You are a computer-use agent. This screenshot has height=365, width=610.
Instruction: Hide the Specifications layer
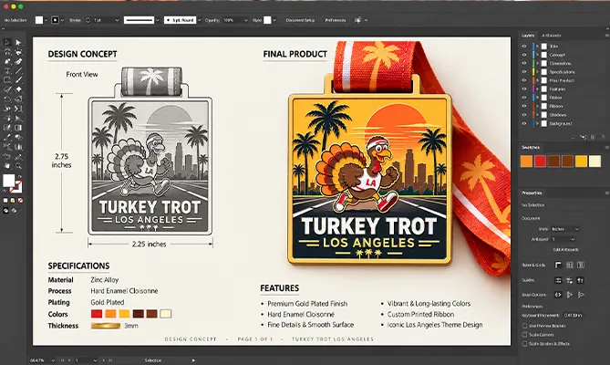pos(524,72)
